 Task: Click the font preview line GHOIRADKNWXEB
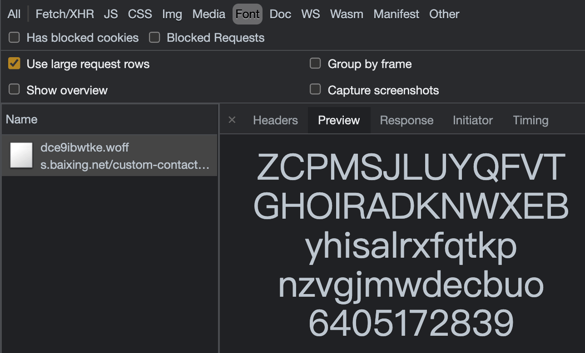[411, 206]
